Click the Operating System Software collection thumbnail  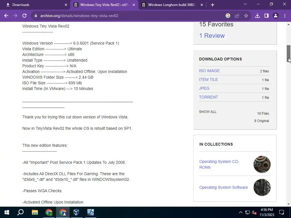tap(262, 187)
